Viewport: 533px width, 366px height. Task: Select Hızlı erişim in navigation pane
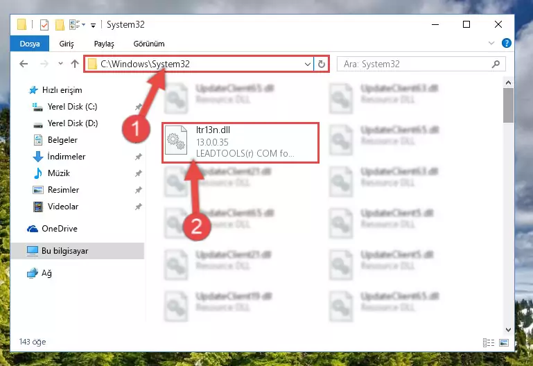(x=62, y=90)
